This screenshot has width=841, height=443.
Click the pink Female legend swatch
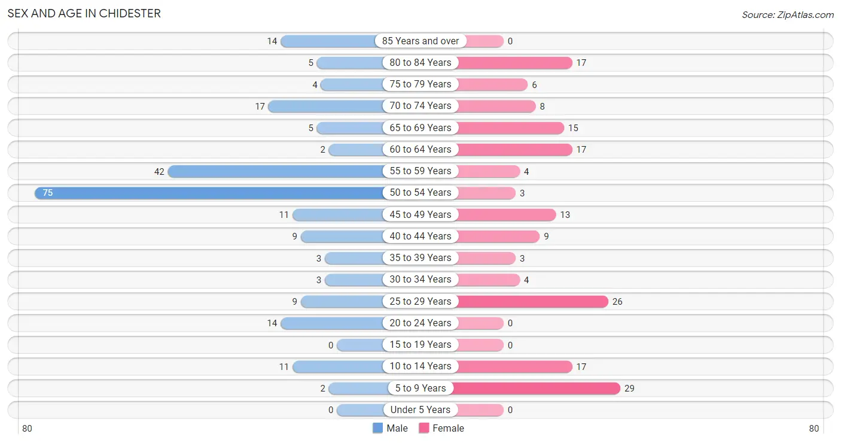tap(424, 428)
